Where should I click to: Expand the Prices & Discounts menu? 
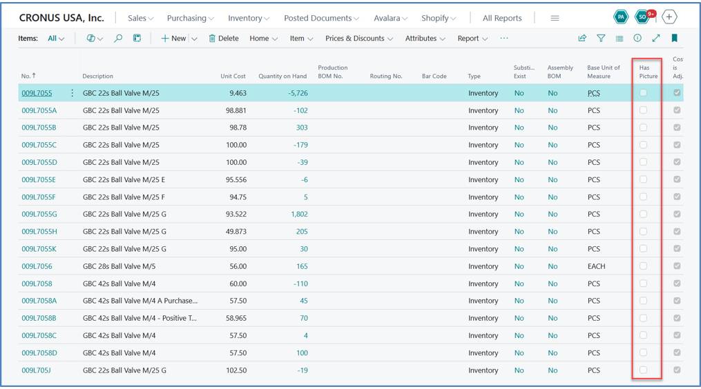[x=359, y=39]
